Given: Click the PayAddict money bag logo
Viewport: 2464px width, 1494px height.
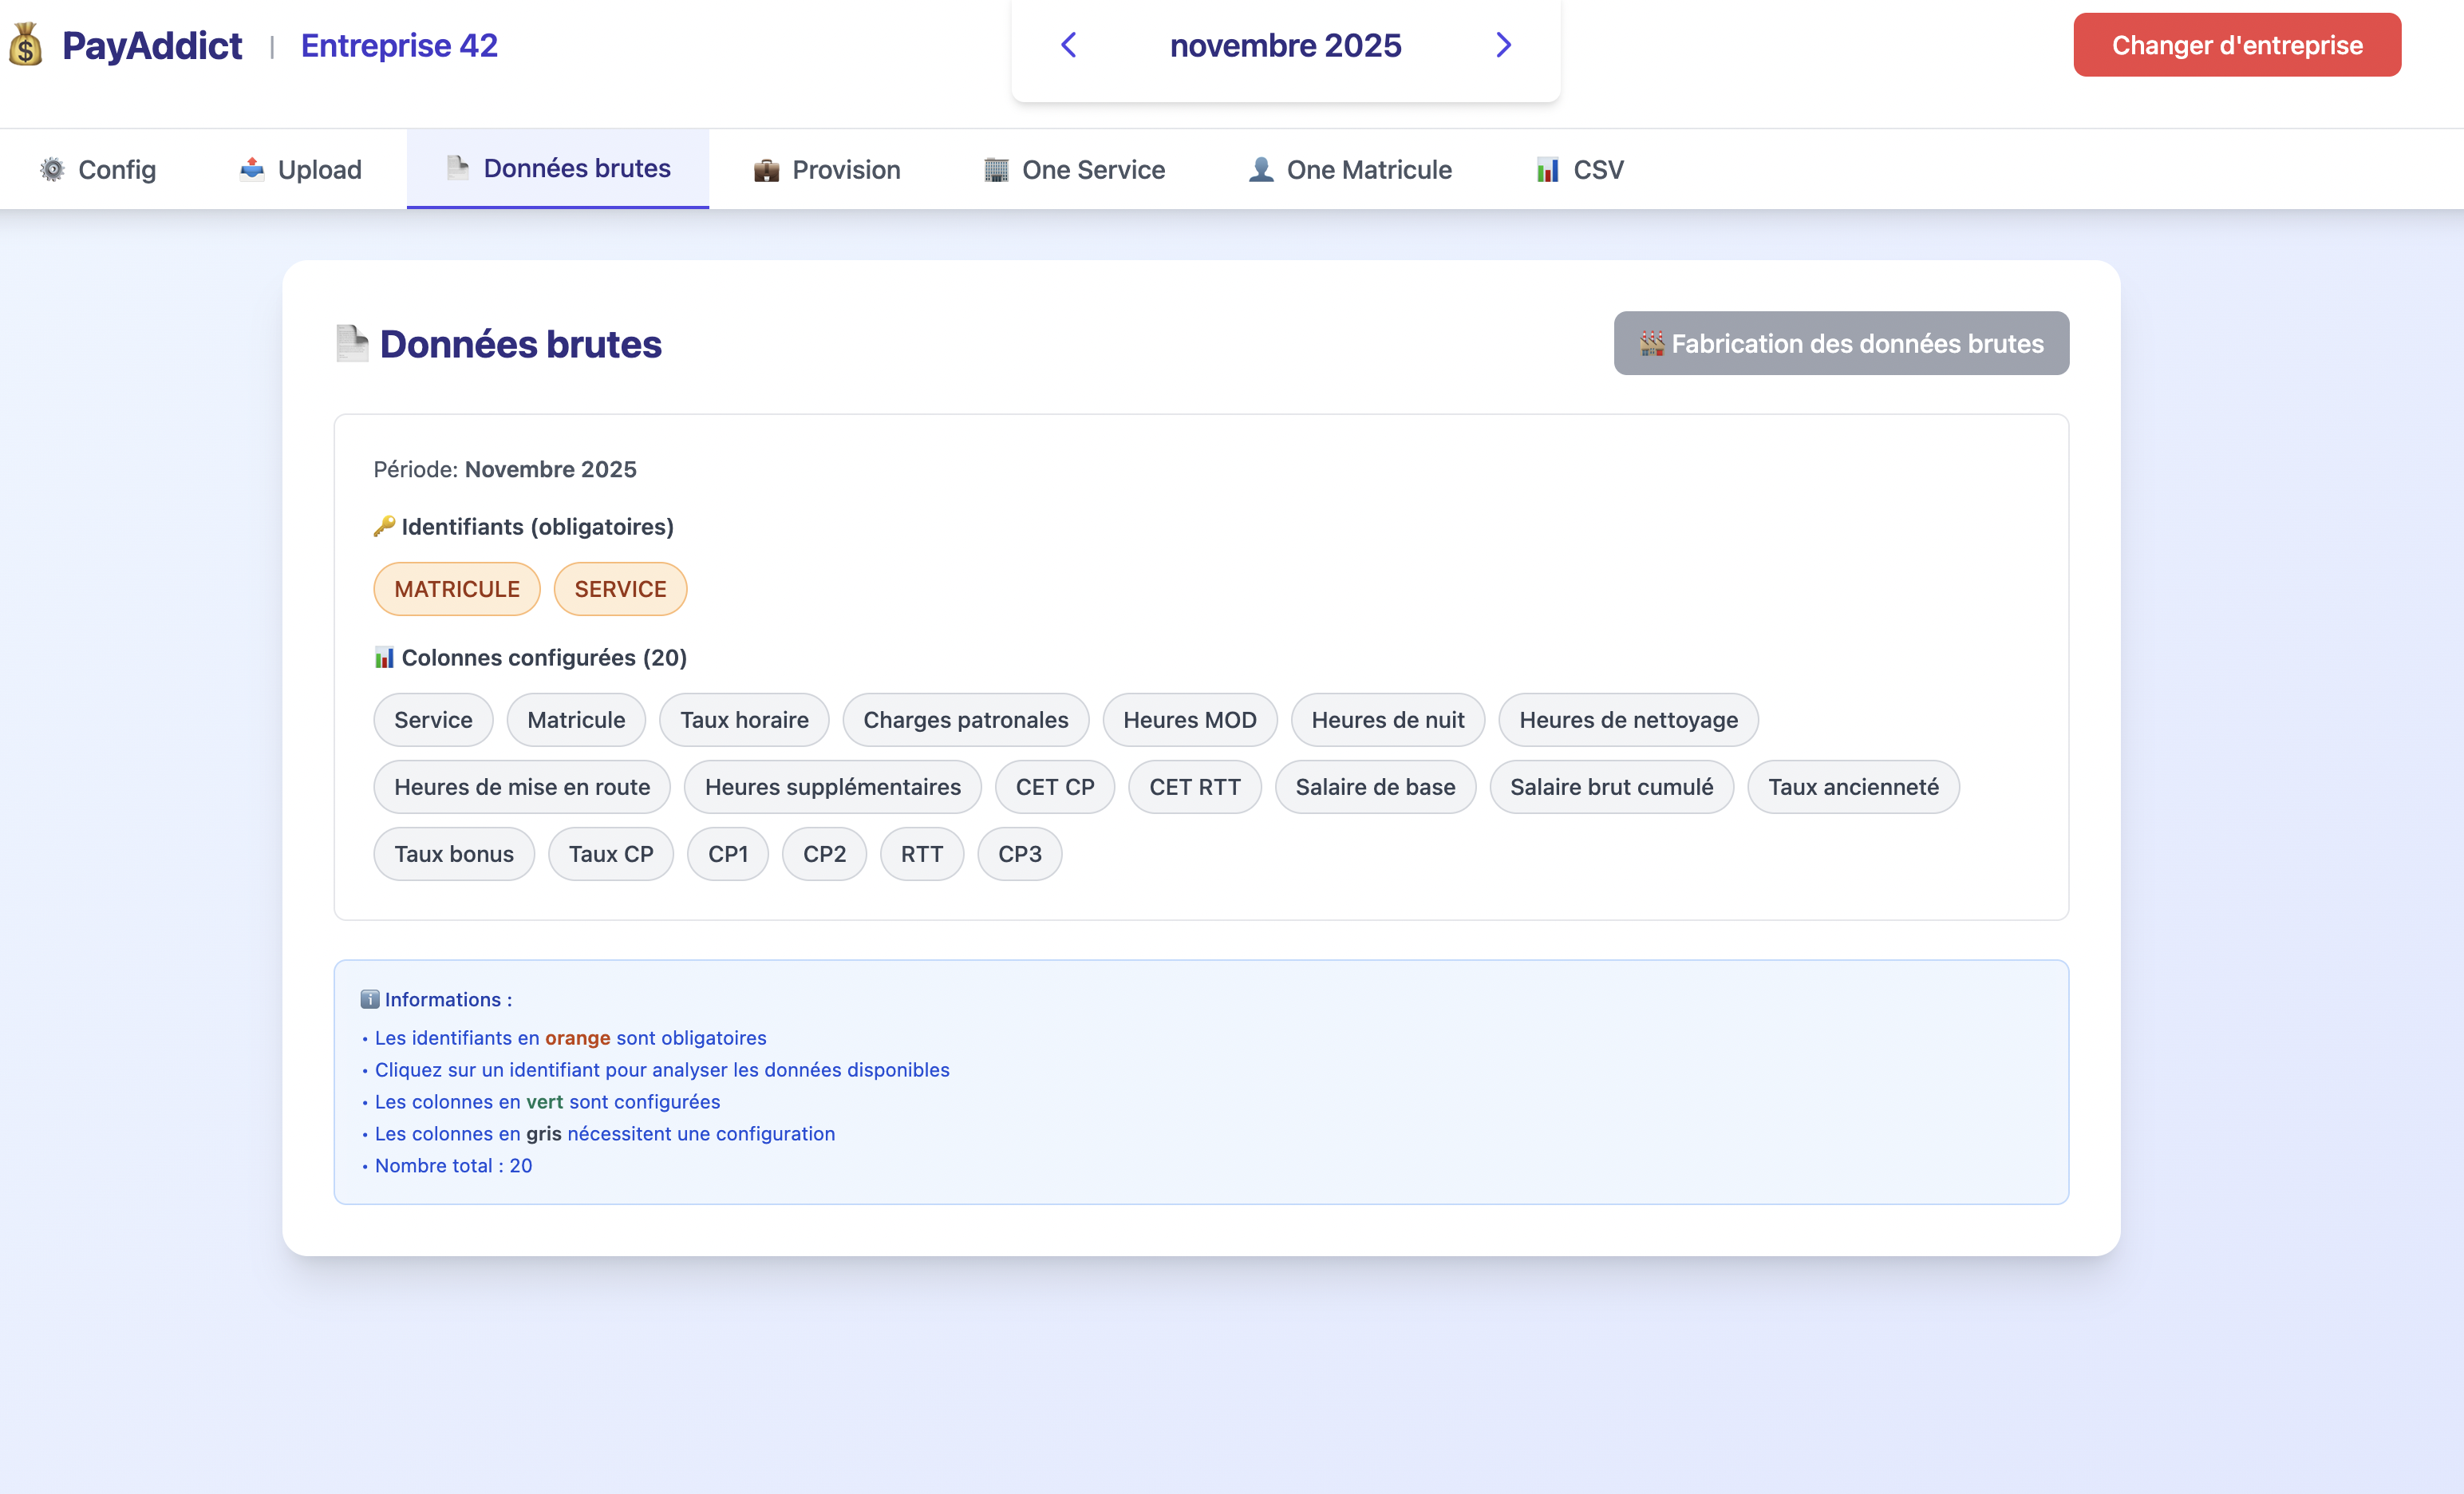Looking at the screenshot, I should (26, 45).
